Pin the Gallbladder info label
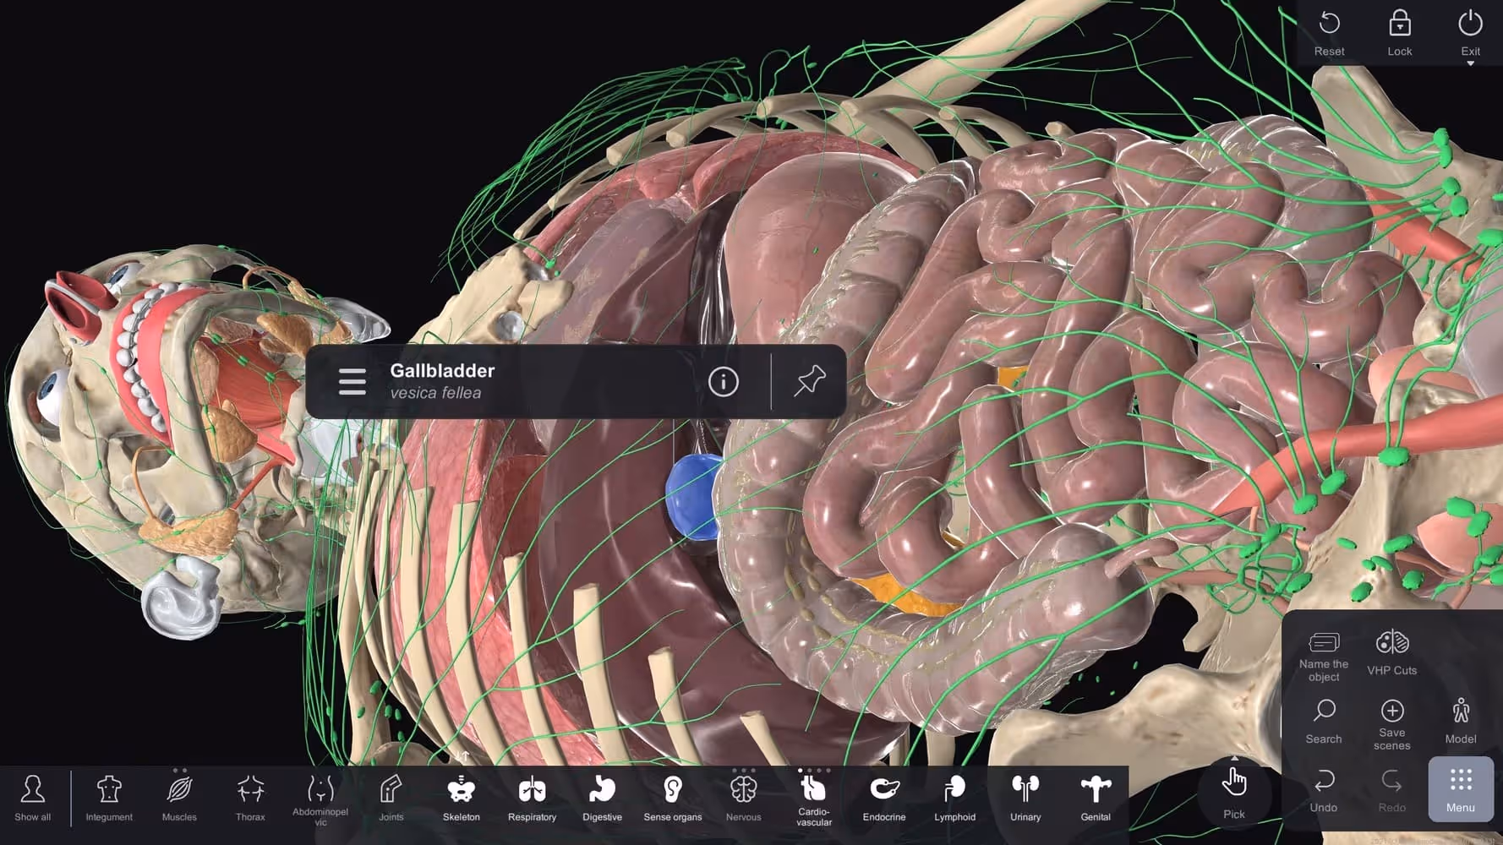Image resolution: width=1503 pixels, height=845 pixels. pos(809,382)
